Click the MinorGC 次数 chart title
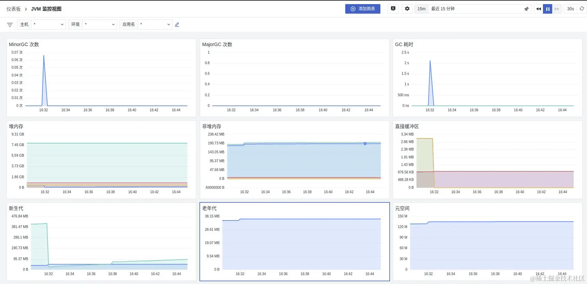587x284 pixels. click(x=24, y=44)
